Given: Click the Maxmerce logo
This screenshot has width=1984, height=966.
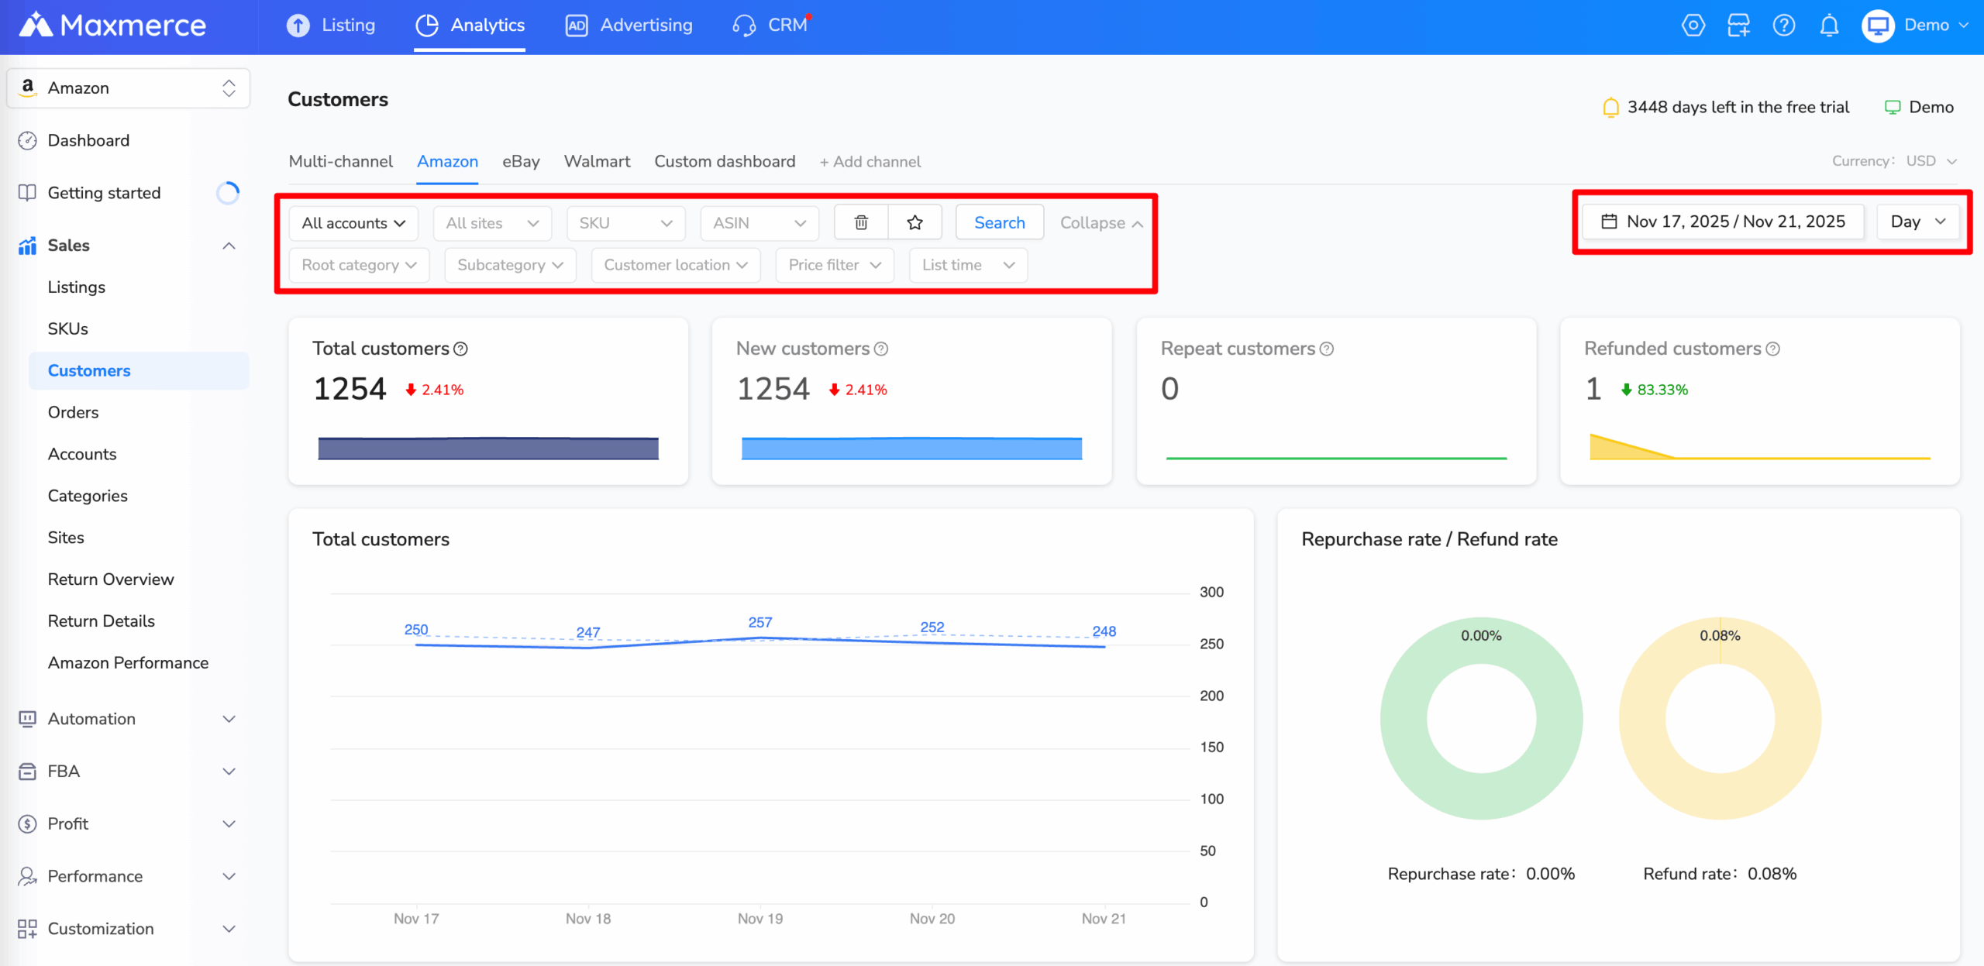Looking at the screenshot, I should 112,26.
